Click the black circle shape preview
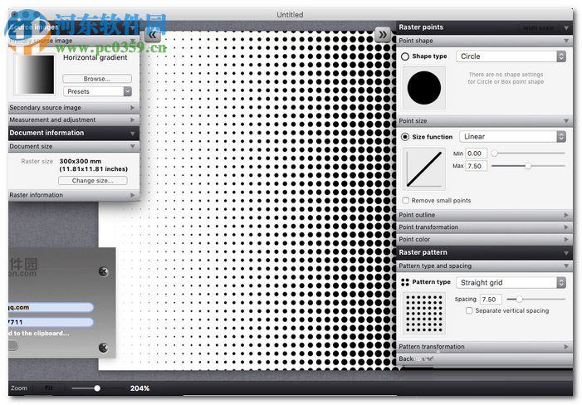The width and height of the screenshot is (582, 405). (x=424, y=88)
